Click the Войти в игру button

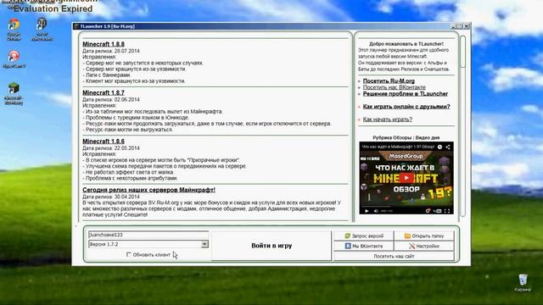[x=271, y=246]
